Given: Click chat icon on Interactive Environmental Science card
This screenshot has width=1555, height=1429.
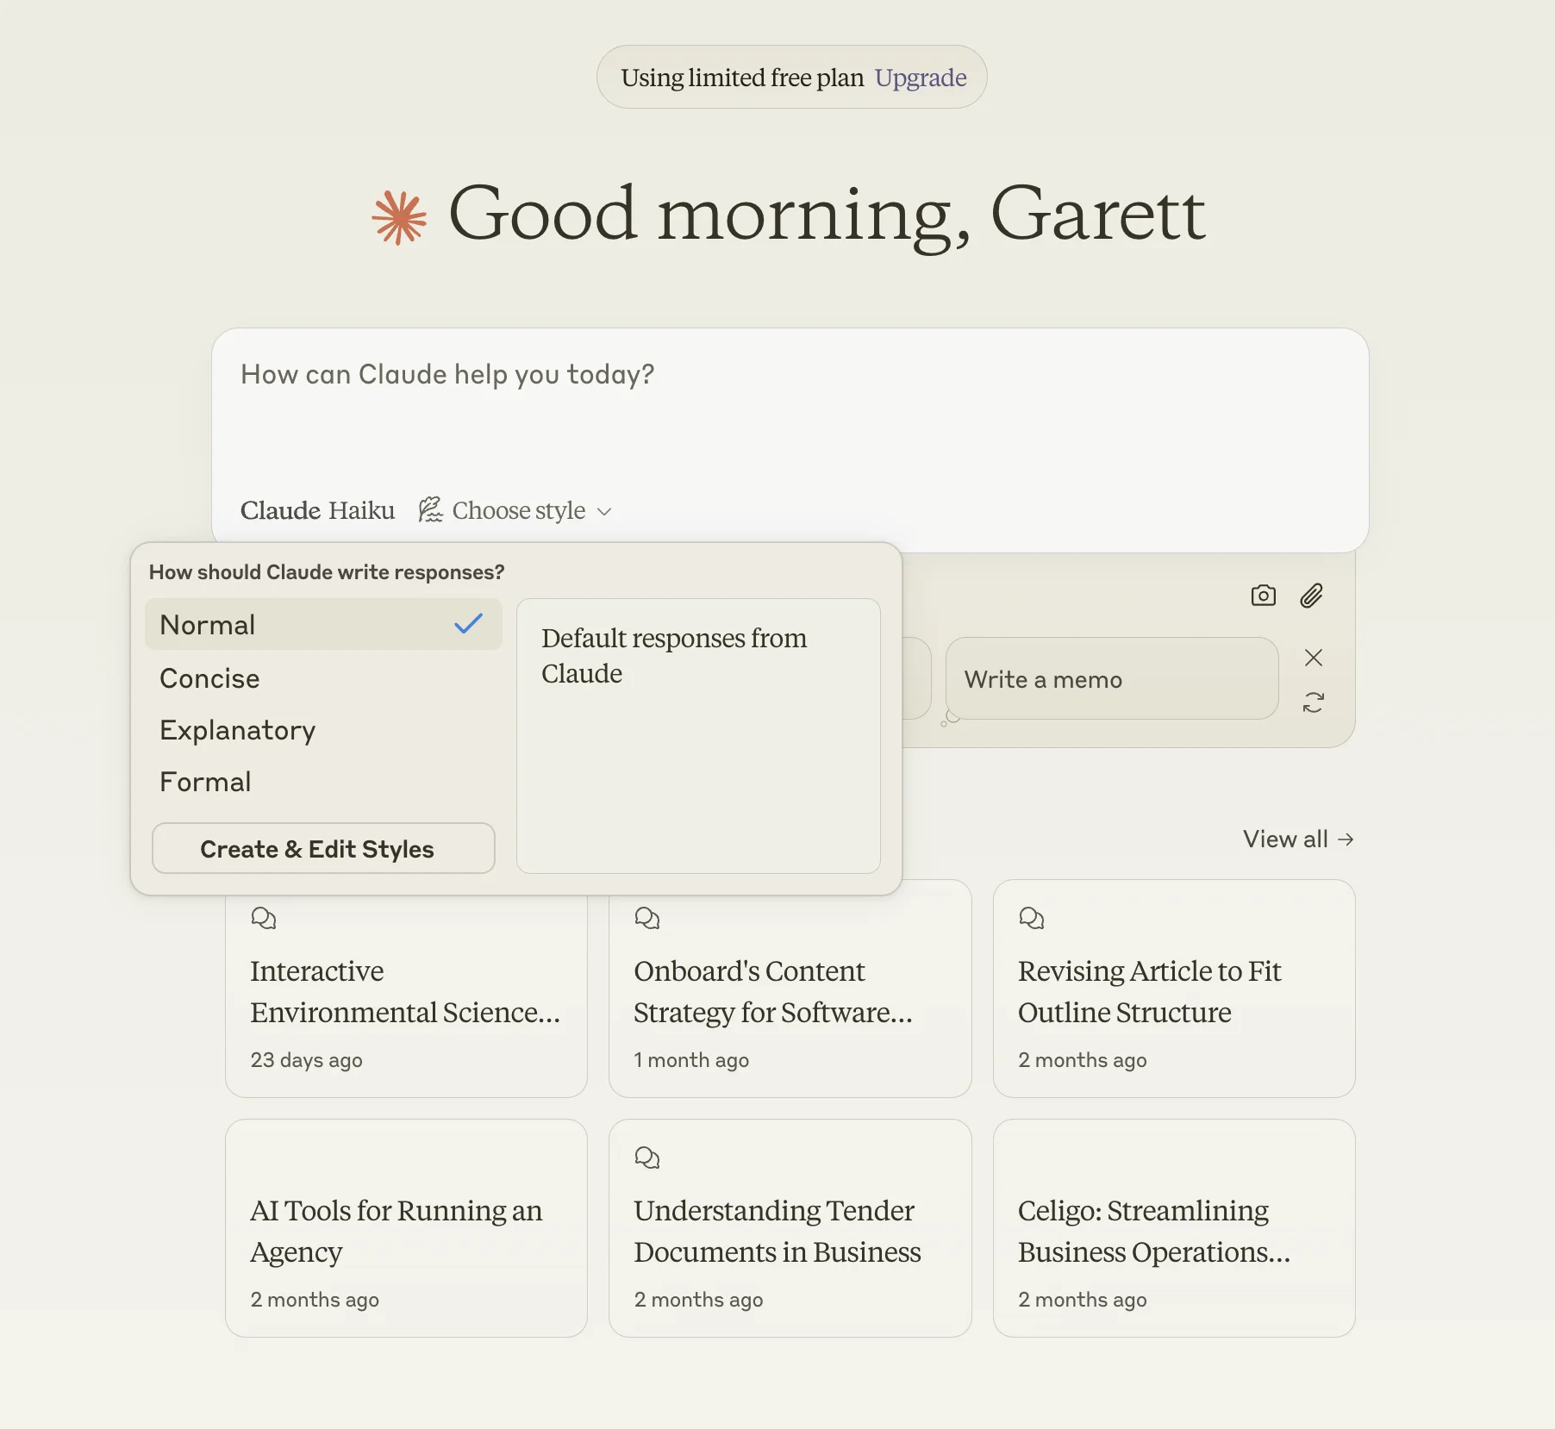Looking at the screenshot, I should (x=264, y=918).
